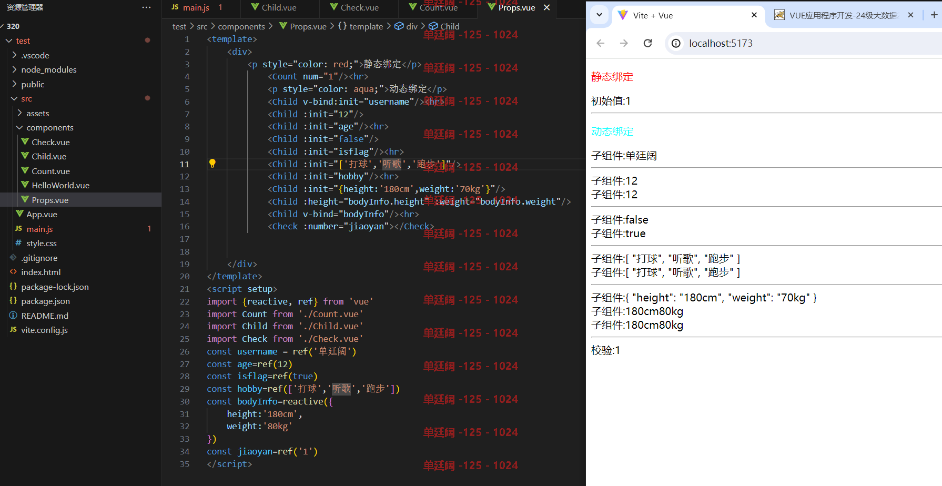The width and height of the screenshot is (942, 486).
Task: Click the JS icon of vite.config.js
Action: [13, 329]
